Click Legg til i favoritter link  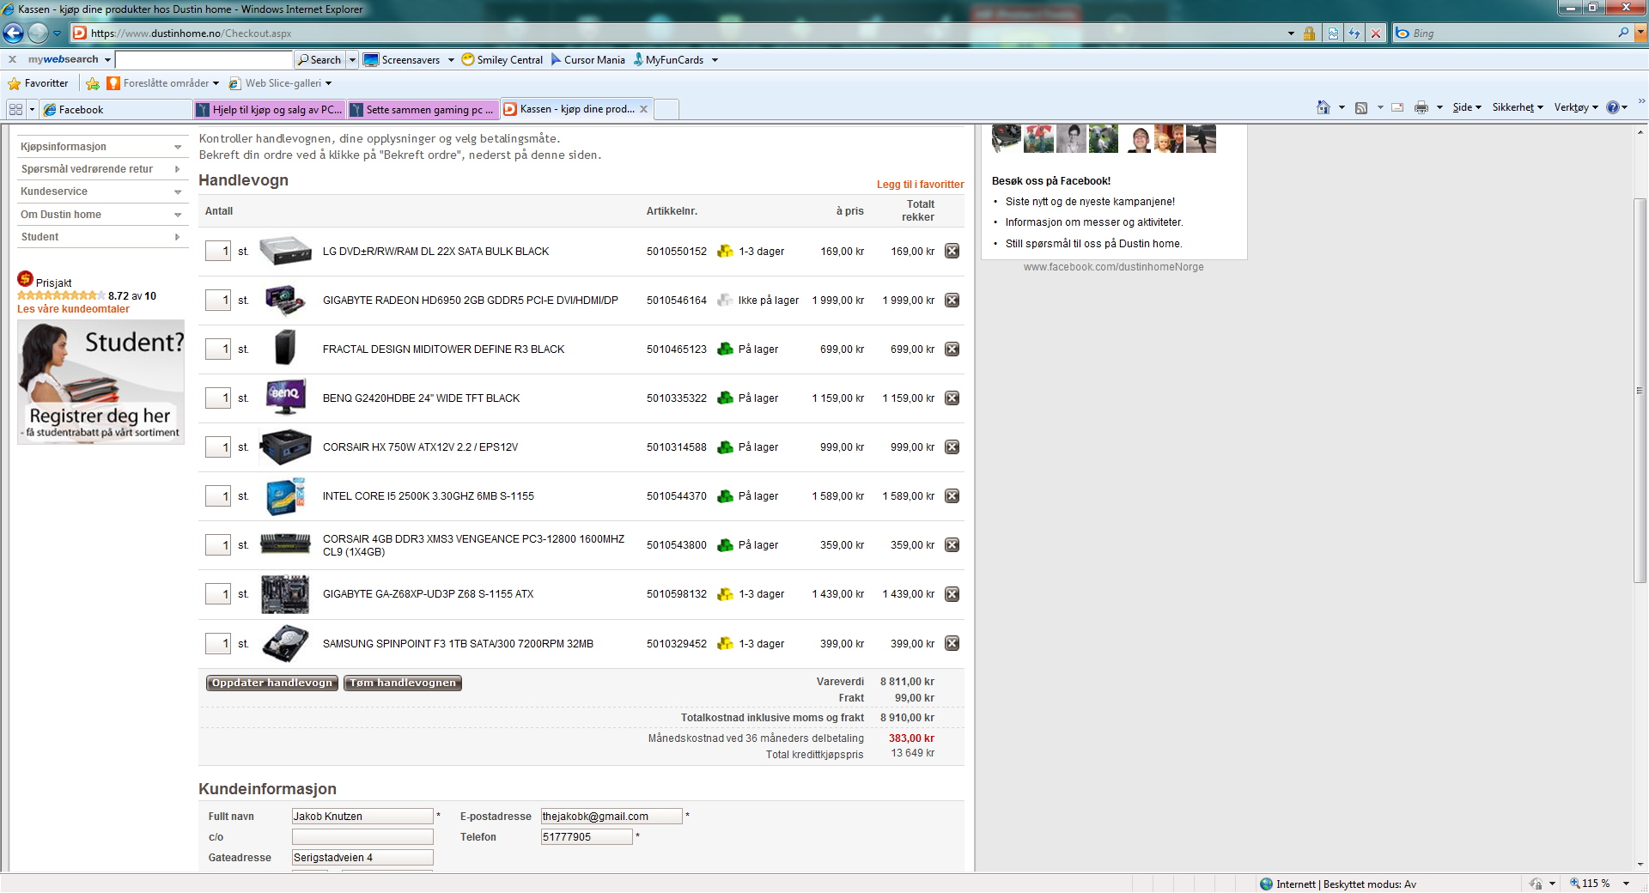point(920,185)
